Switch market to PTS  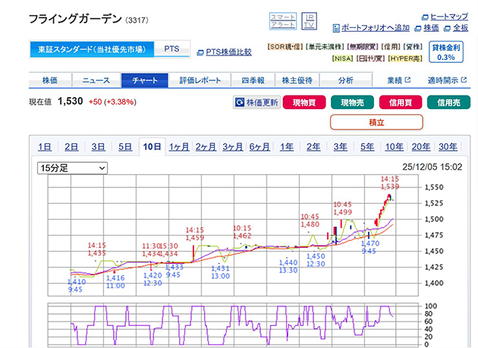pos(172,49)
